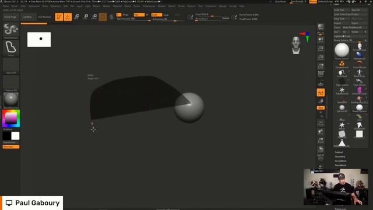Click the CamView head orientation icon
This screenshot has width=373, height=210.
(x=296, y=45)
